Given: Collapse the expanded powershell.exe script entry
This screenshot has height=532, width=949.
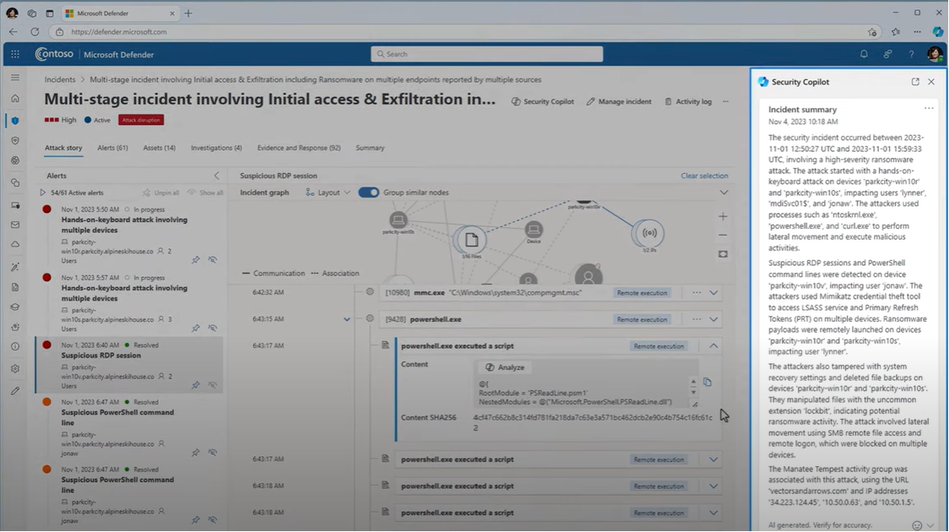Looking at the screenshot, I should [x=713, y=346].
